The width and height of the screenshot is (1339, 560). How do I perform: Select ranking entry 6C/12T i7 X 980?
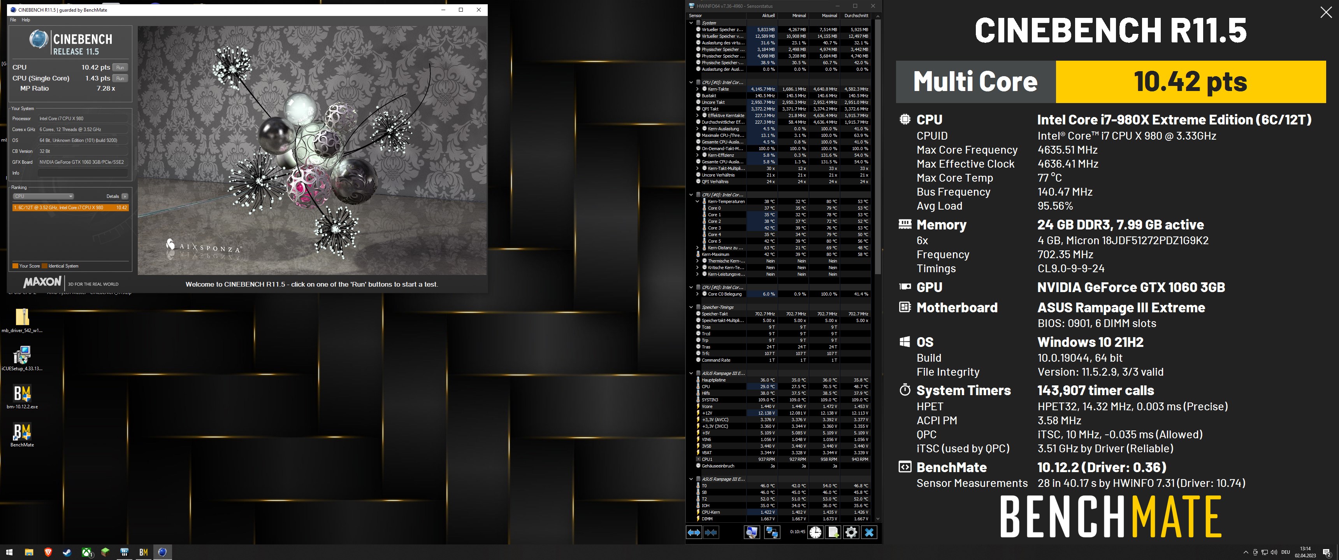[70, 207]
